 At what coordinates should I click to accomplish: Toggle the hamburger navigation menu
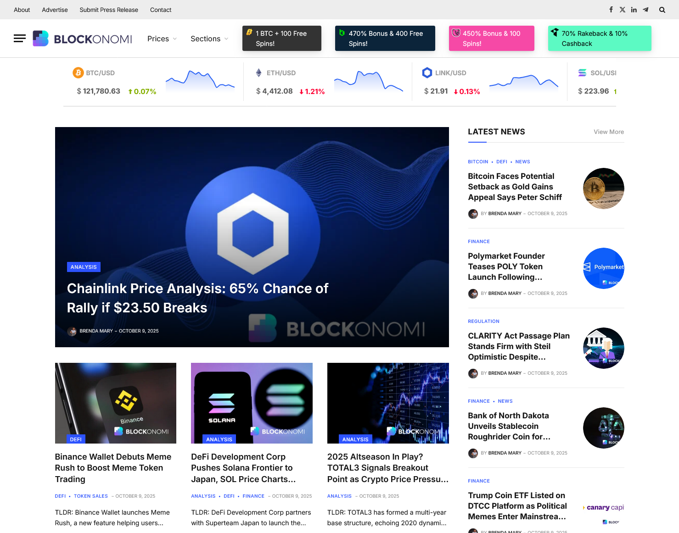pos(19,39)
